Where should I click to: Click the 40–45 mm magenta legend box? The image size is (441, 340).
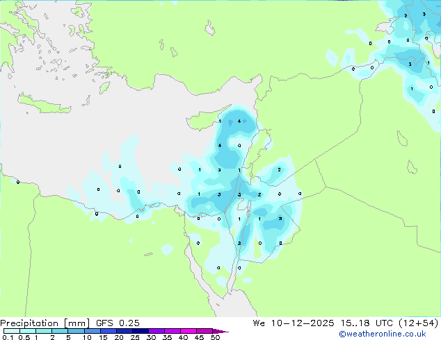tap(189, 331)
